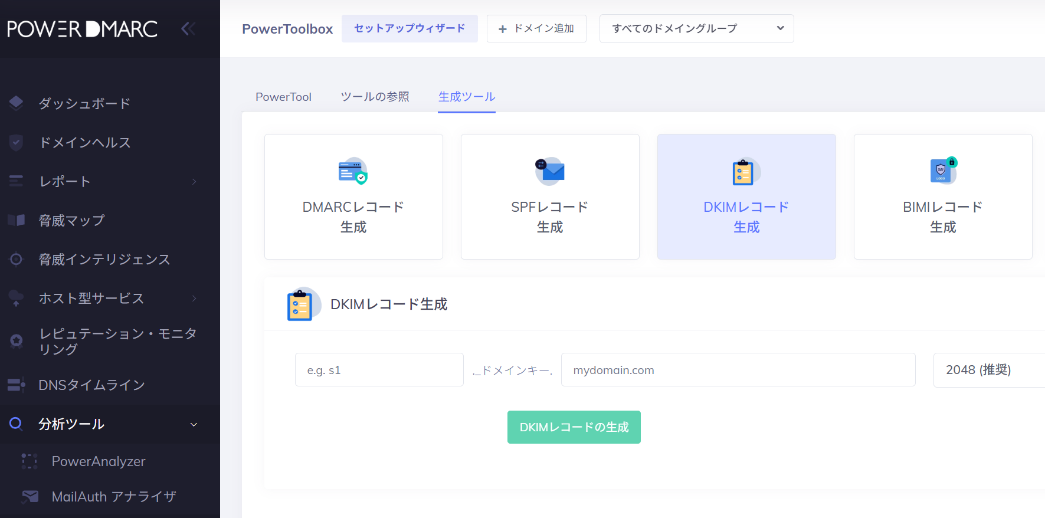This screenshot has width=1045, height=518.
Task: Click the セットアップウィザード button
Action: pos(410,28)
